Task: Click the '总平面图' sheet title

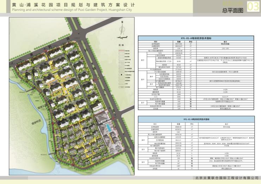Action: click(x=233, y=10)
